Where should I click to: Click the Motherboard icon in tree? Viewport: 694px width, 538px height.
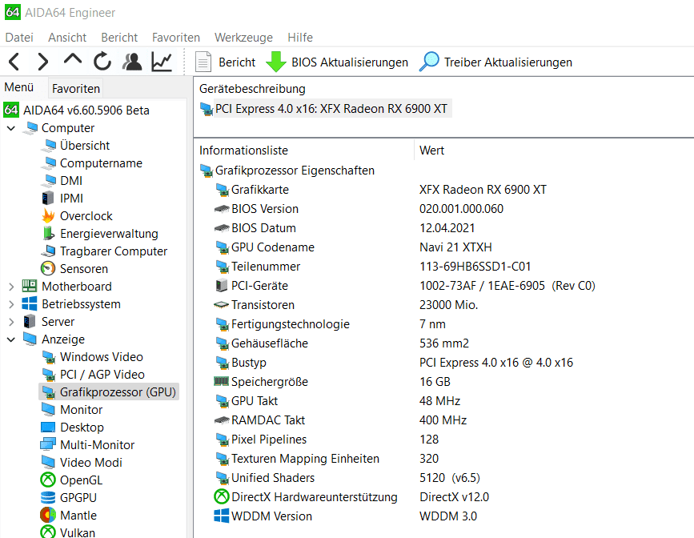point(30,286)
